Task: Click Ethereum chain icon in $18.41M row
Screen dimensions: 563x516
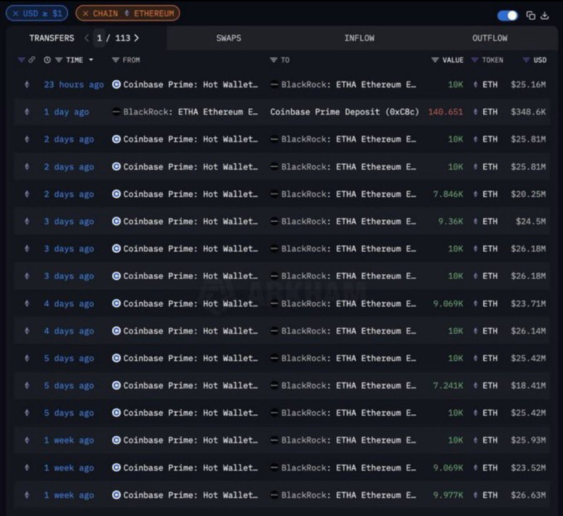Action: 27,386
